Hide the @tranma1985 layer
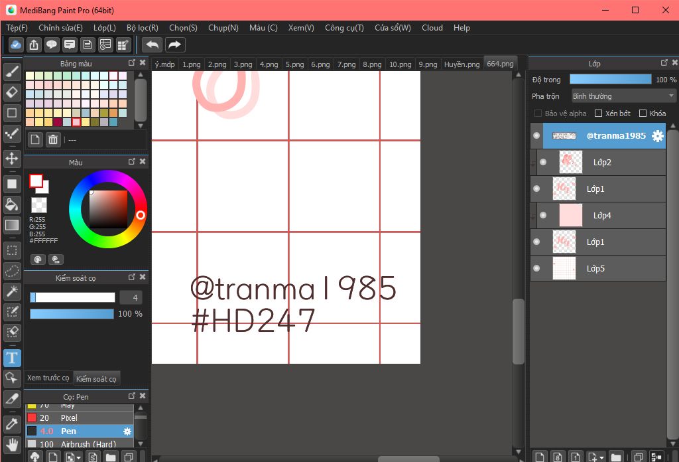 pyautogui.click(x=536, y=135)
